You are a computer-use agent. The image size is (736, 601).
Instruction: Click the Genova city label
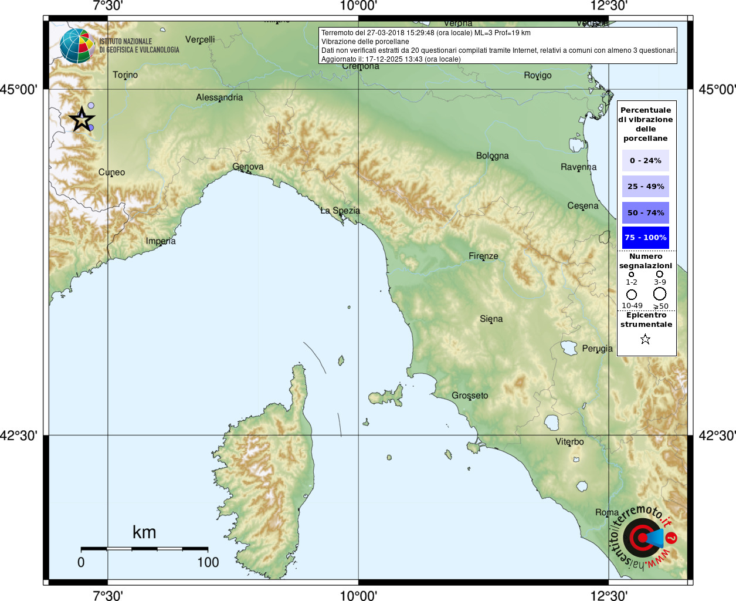tap(248, 167)
